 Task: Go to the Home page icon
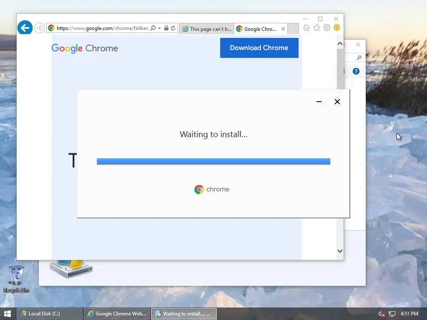tap(306, 28)
